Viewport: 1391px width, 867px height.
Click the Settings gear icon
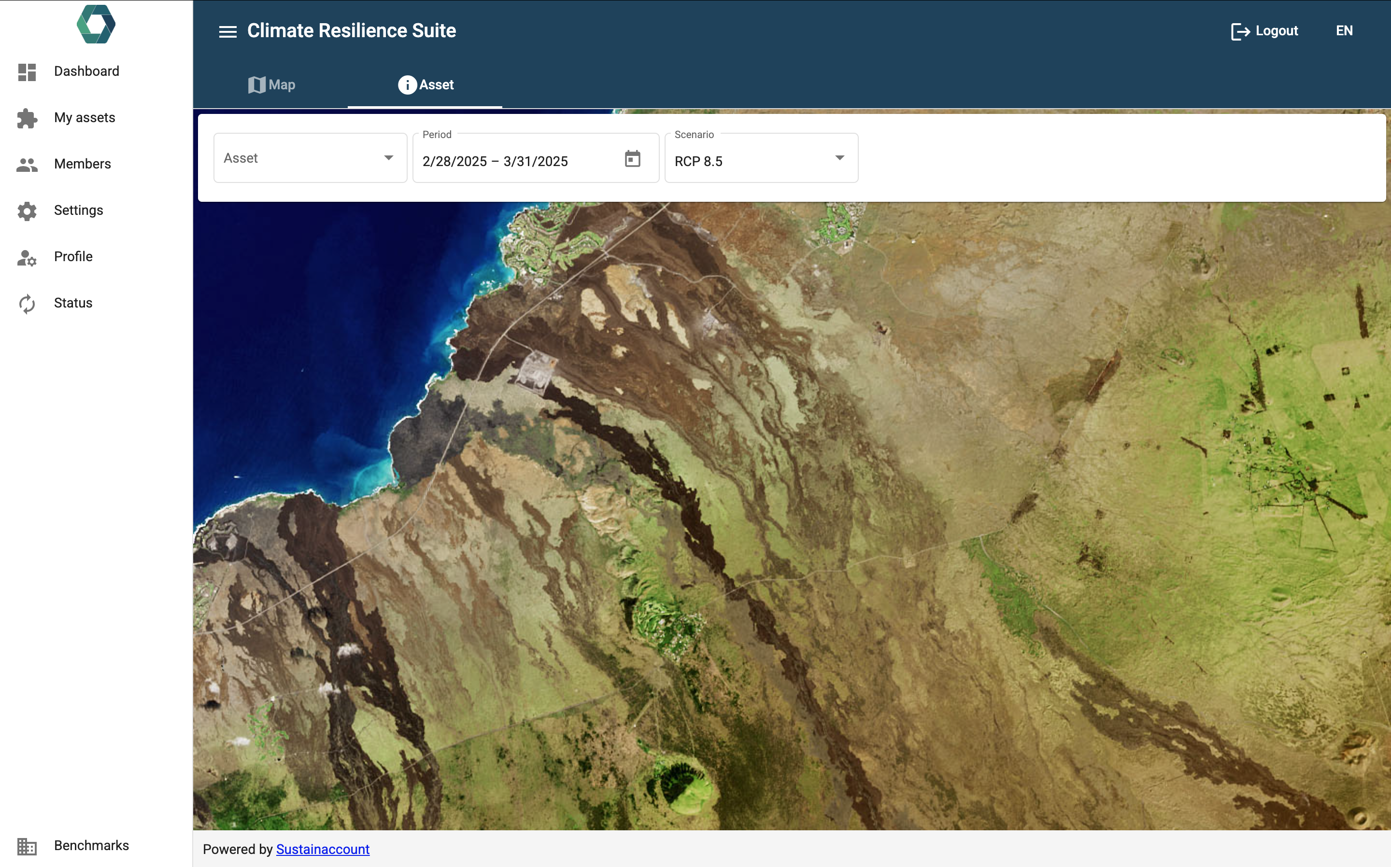pyautogui.click(x=27, y=211)
